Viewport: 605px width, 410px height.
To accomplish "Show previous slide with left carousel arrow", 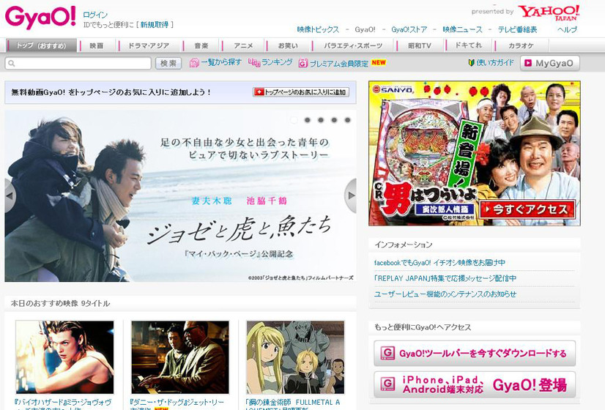I will coord(10,195).
